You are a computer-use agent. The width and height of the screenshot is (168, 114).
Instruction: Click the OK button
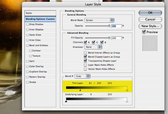pyautogui.click(x=150, y=13)
